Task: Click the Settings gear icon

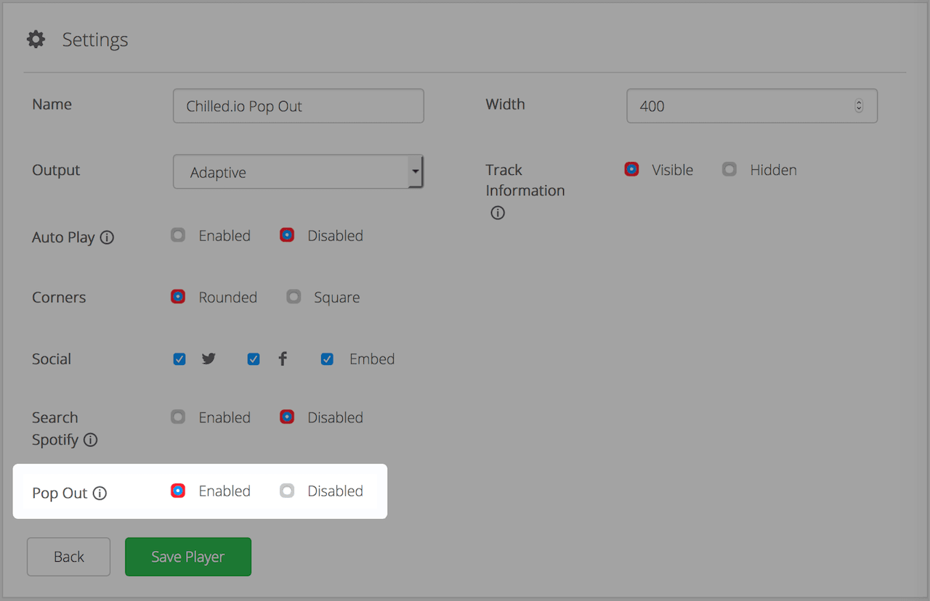Action: (x=36, y=39)
